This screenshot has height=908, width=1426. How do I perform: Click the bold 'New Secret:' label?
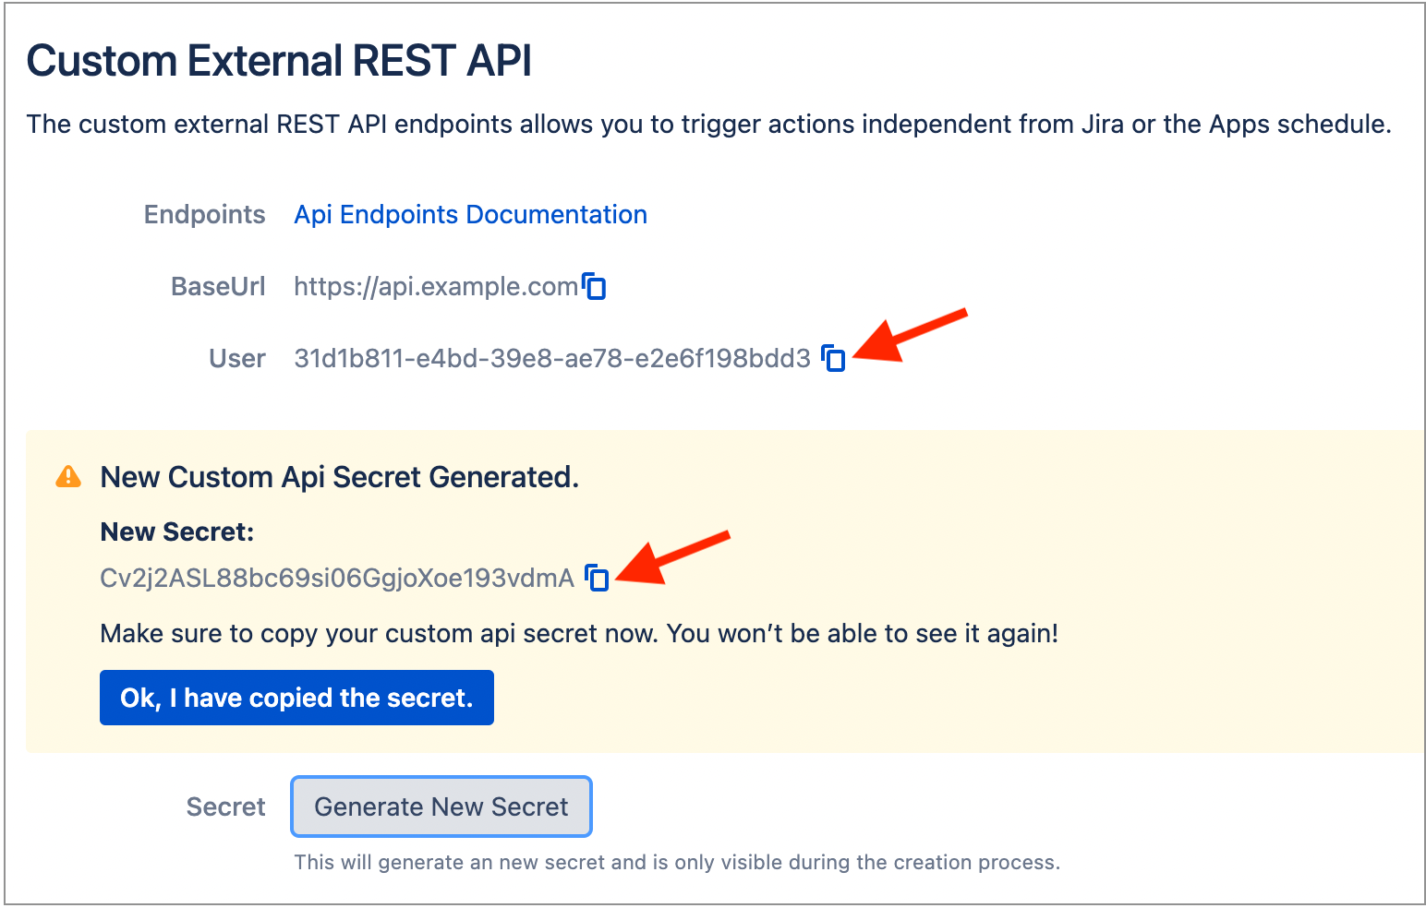click(176, 532)
